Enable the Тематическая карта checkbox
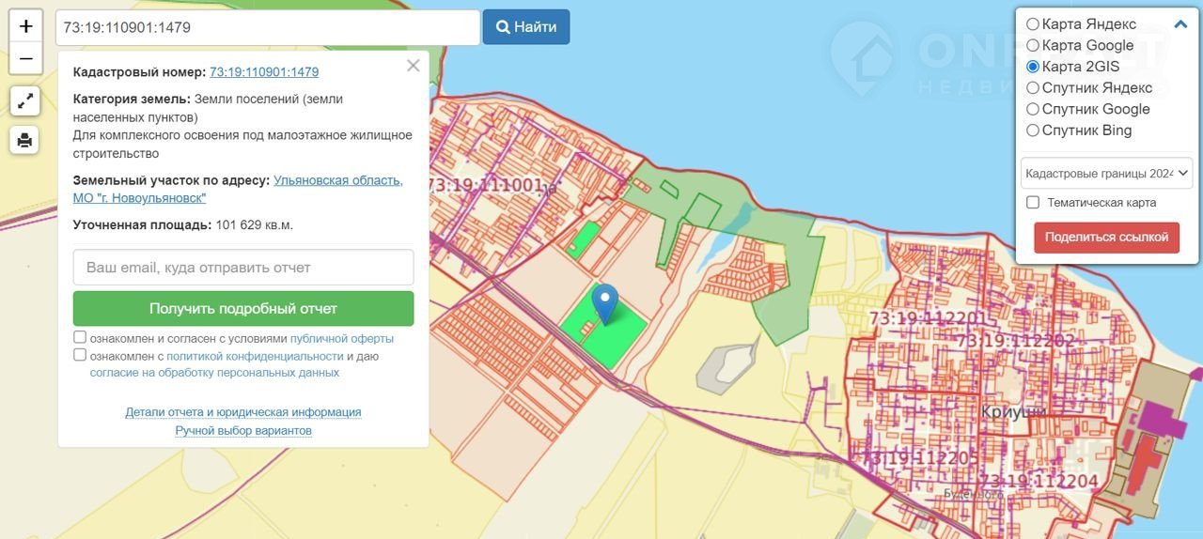1203x539 pixels. [x=1033, y=203]
